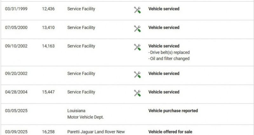Click the 16,258 mileage value

tap(48, 132)
